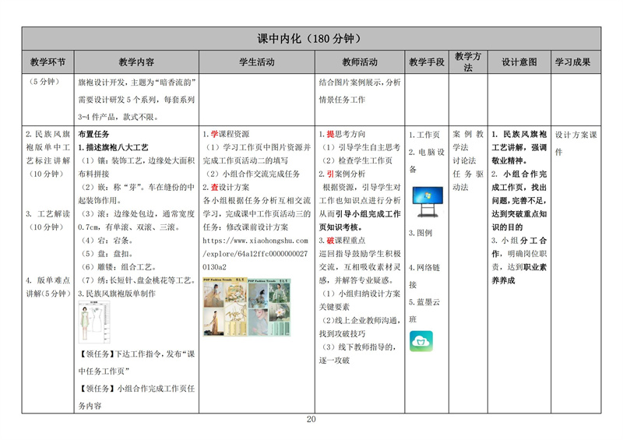Click '1. 提思考方向' in teacher activities
Image resolution: width=623 pixels, height=440 pixels.
pos(342,134)
